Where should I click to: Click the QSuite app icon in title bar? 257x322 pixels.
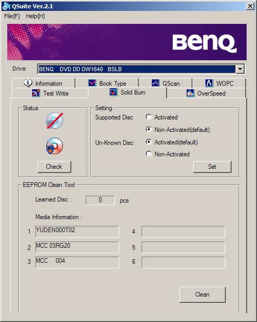pyautogui.click(x=6, y=6)
